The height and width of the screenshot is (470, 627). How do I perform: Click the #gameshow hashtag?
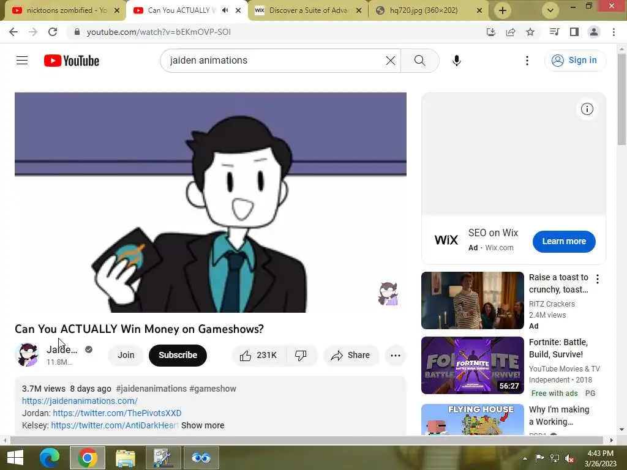pyautogui.click(x=212, y=389)
